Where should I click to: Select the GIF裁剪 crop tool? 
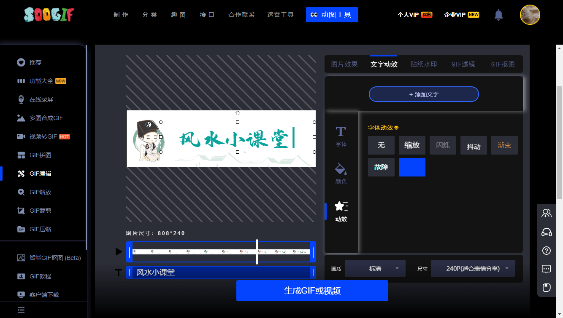pos(40,211)
